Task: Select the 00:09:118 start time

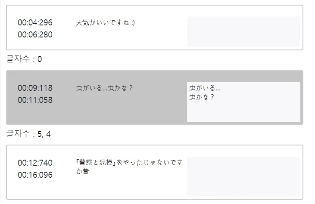Action: 35,88
